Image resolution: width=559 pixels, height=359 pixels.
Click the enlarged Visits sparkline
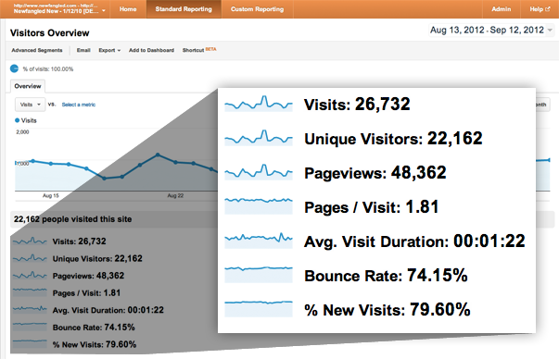[259, 104]
